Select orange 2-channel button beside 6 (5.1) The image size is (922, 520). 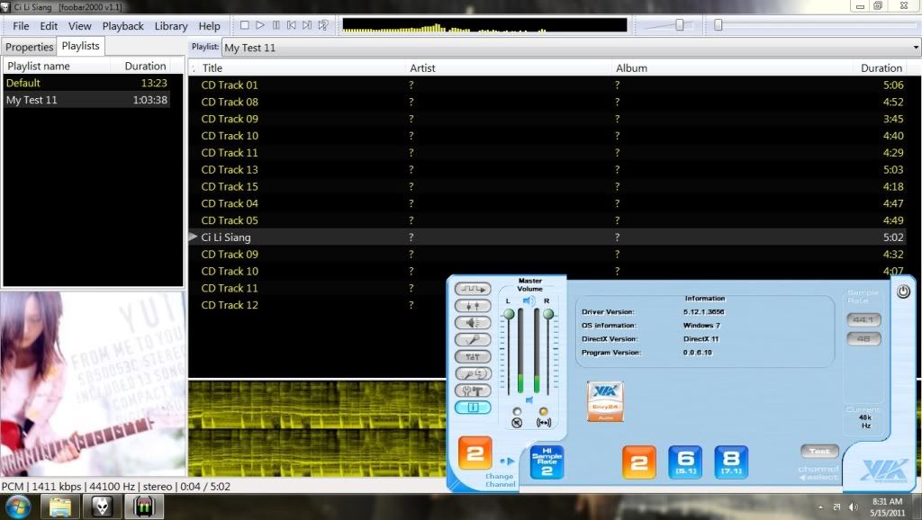click(639, 462)
